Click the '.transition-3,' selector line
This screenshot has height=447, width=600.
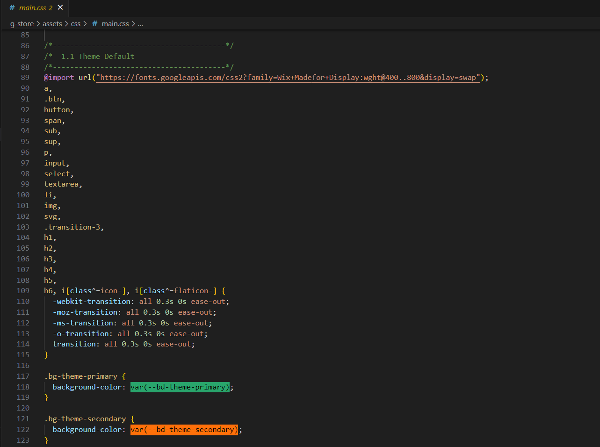[x=74, y=227]
